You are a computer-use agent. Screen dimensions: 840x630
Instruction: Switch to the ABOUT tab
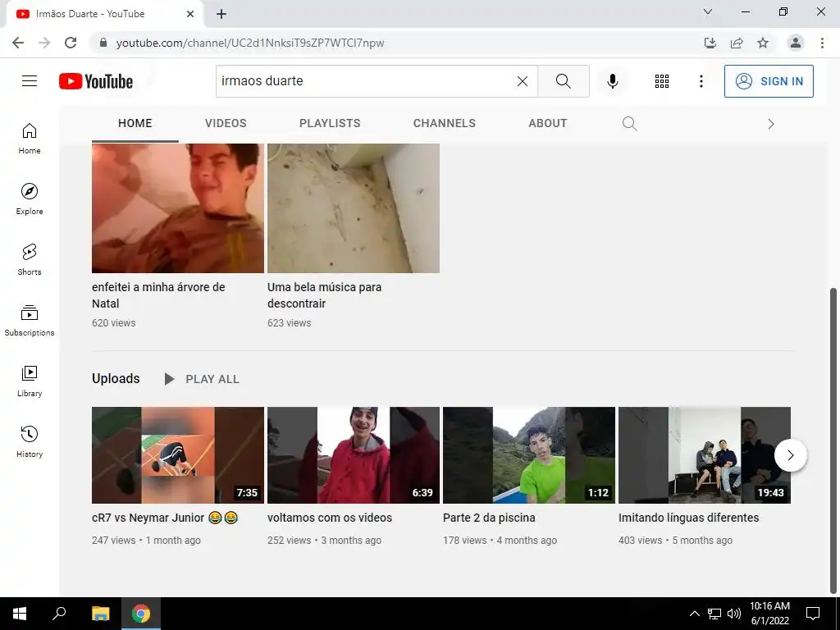click(547, 123)
